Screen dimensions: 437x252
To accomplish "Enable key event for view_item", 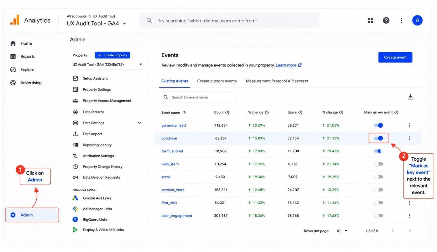I will point(379,164).
